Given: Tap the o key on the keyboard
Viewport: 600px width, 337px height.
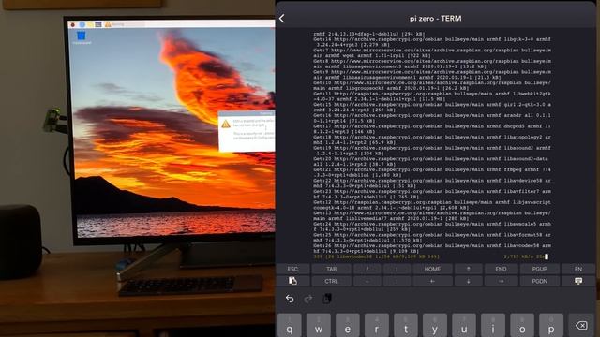Looking at the screenshot, I should (522, 326).
